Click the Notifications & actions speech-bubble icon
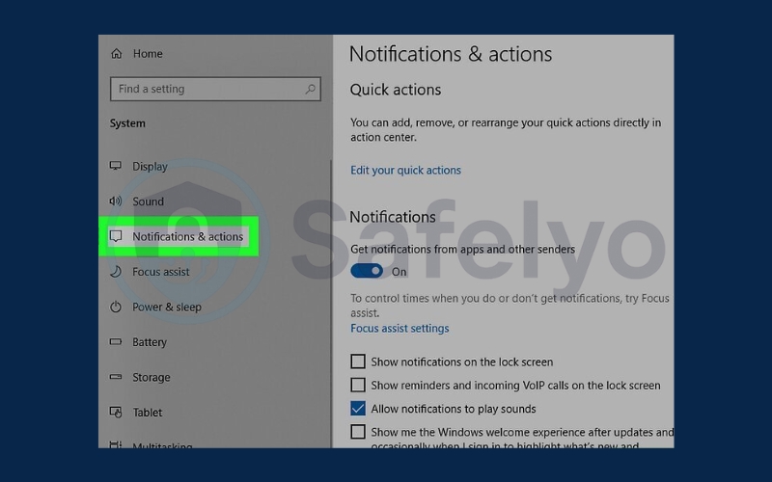772x482 pixels. (116, 236)
